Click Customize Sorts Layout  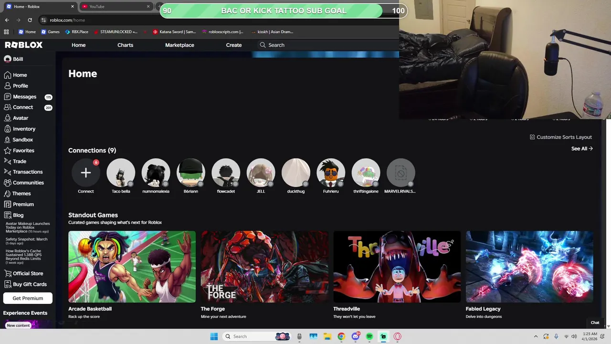point(561,137)
